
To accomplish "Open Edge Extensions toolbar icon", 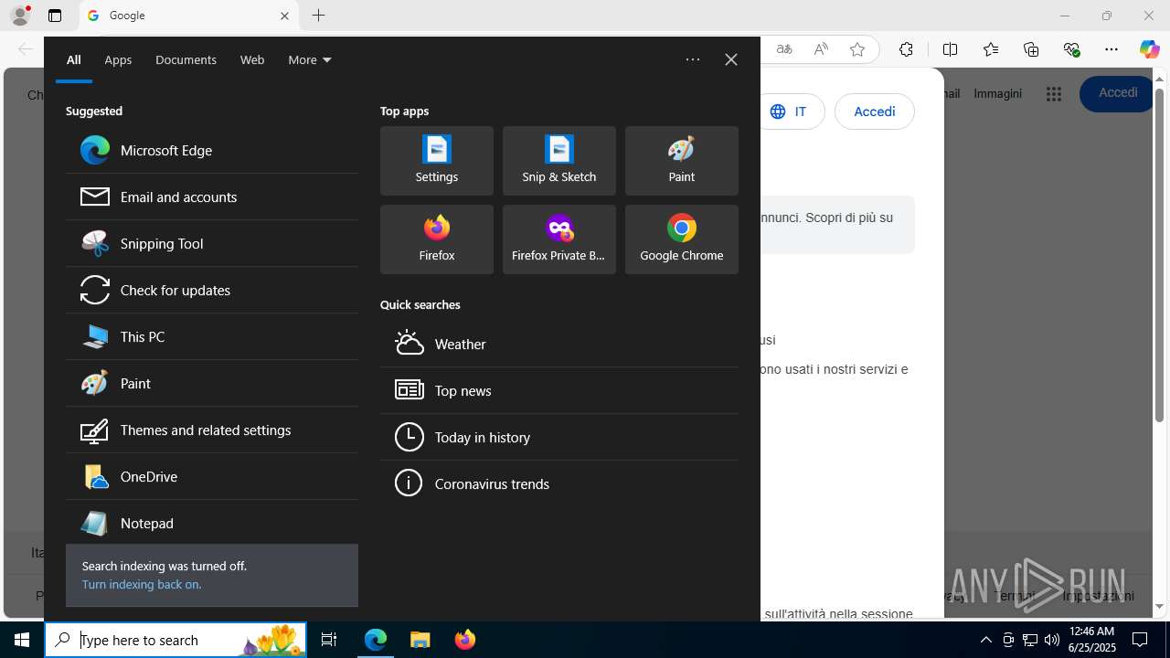I will (906, 49).
